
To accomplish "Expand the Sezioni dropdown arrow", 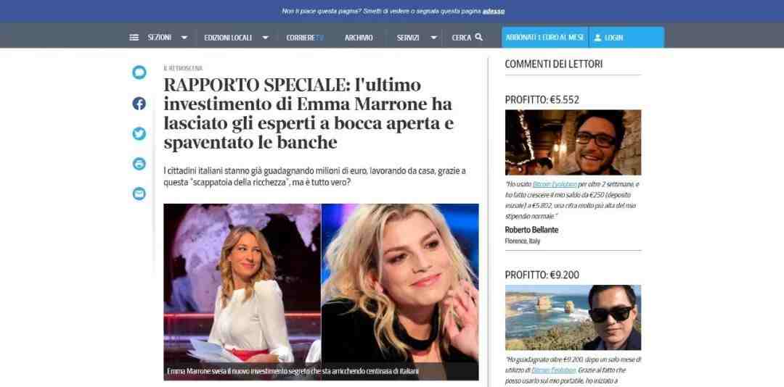I will click(184, 38).
